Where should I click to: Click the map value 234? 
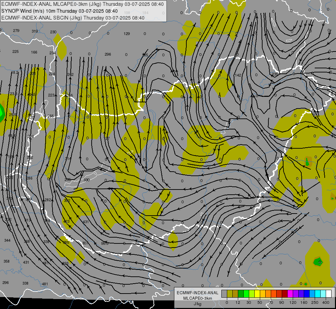point(53,53)
